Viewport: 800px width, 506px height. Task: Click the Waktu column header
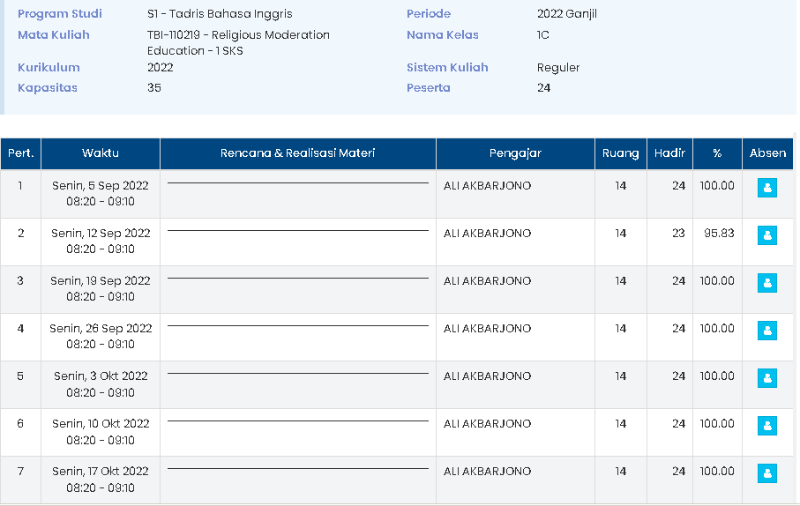tap(101, 153)
